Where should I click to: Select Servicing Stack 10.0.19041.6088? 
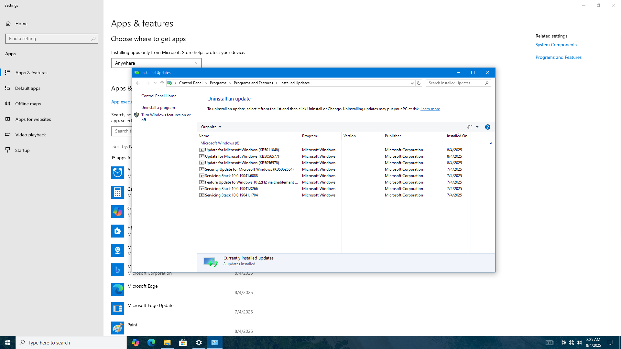(x=334, y=176)
